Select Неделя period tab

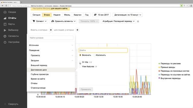click(x=57, y=15)
